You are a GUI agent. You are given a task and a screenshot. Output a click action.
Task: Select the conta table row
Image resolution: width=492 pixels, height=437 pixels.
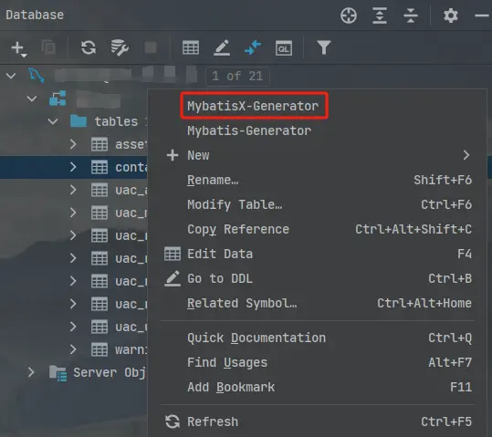point(73,167)
